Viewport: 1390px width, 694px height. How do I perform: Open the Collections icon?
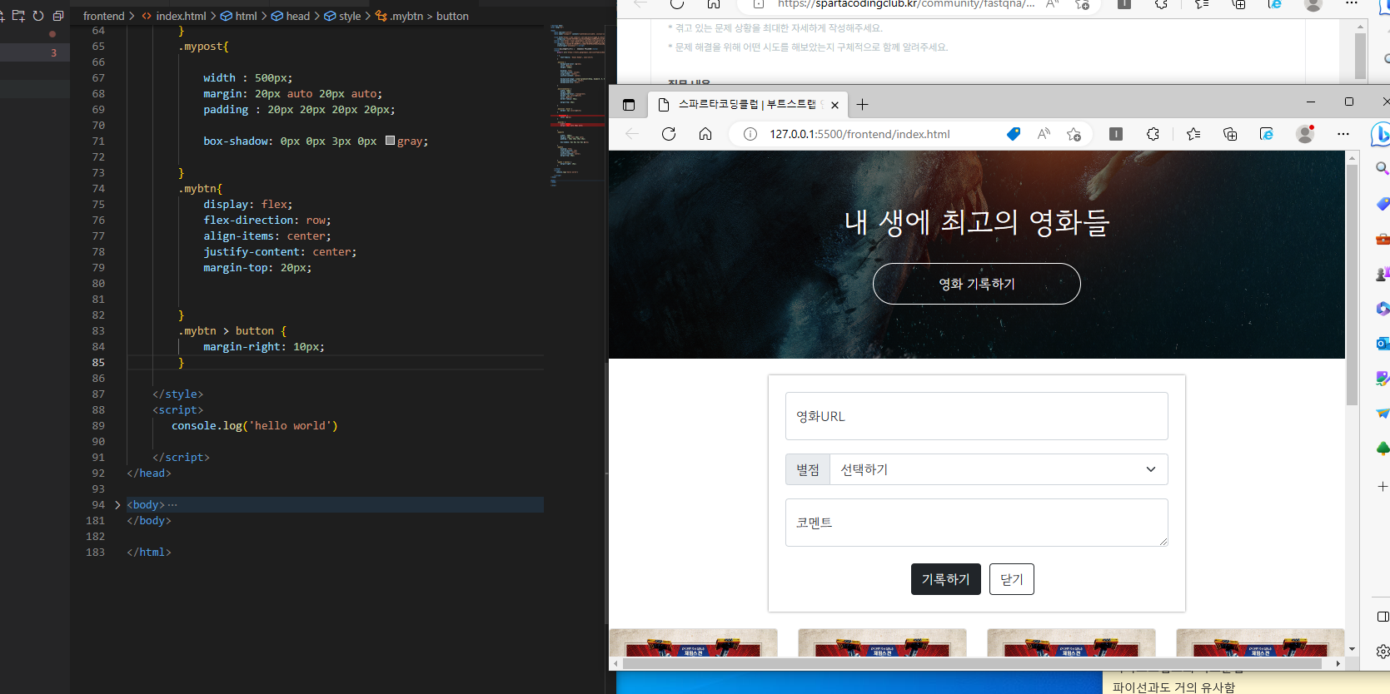point(1230,134)
